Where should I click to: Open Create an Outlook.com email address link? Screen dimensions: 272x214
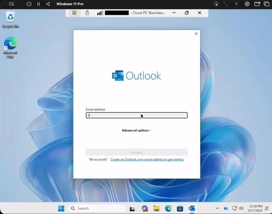click(x=147, y=159)
